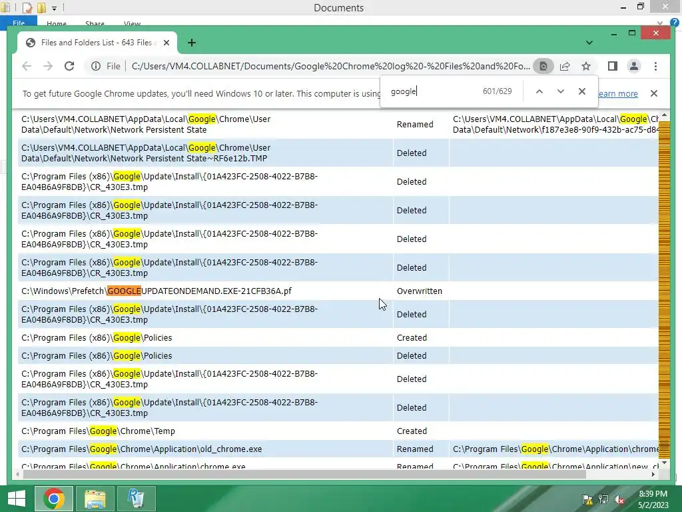Screen dimensions: 682x512
Task: Jump to next 'google' find result
Action: [561, 91]
